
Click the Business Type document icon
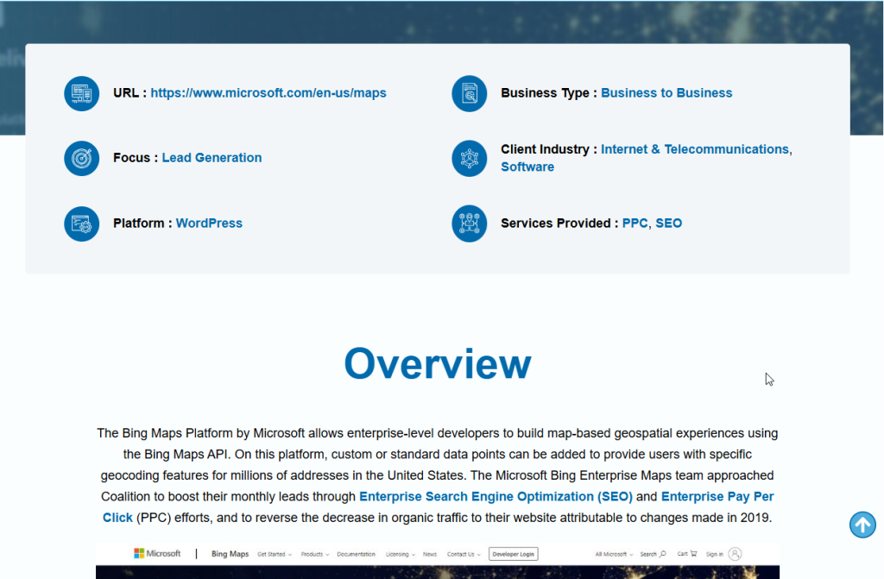[x=469, y=93]
